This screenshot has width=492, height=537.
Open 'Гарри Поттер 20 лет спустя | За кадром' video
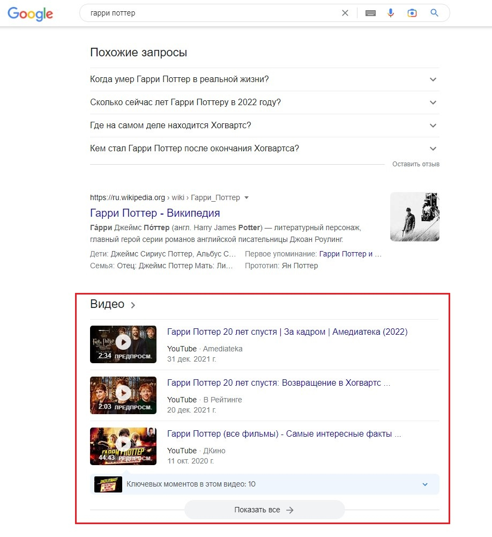287,332
